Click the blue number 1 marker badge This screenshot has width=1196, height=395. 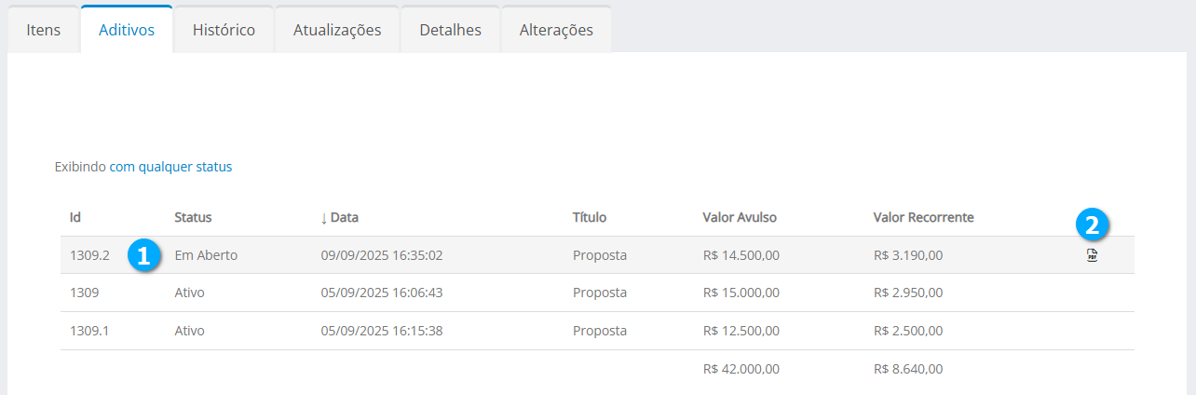[143, 255]
